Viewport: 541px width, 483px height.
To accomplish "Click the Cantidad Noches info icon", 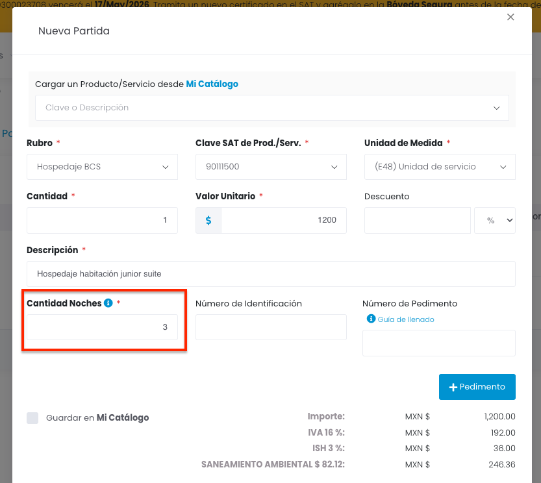I will 108,303.
